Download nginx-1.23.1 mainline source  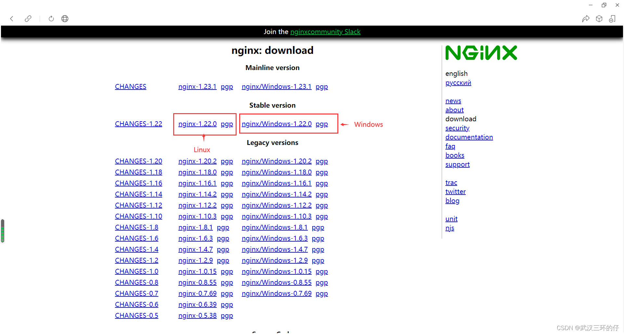click(x=197, y=87)
